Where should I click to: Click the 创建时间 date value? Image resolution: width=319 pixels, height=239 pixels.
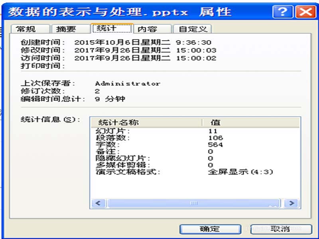point(143,43)
